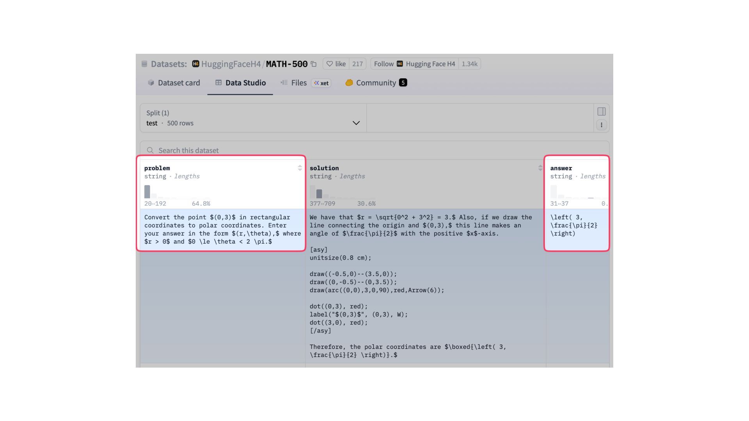
Task: Open the Files tab
Action: point(299,83)
